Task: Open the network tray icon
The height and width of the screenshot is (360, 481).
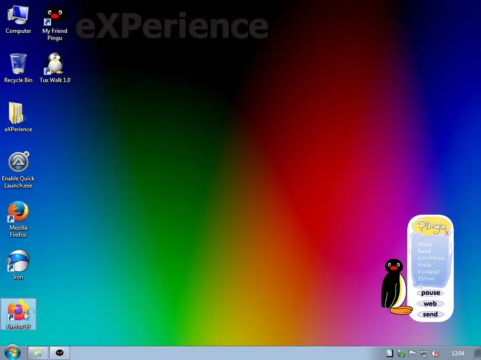Action: (424, 353)
